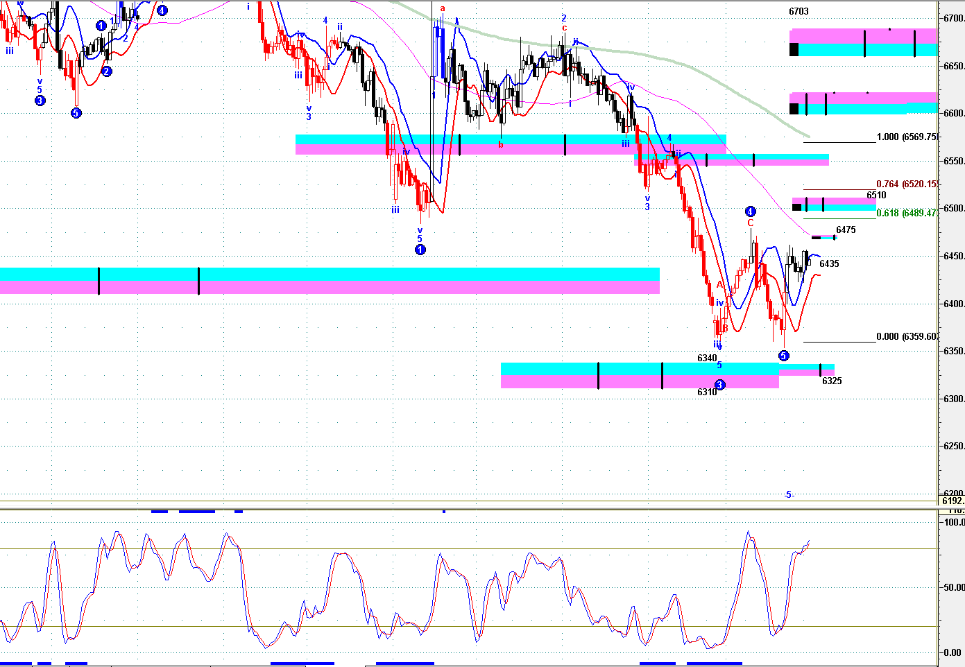Click the black square in the 6600 zone
The image size is (965, 667).
pyautogui.click(x=794, y=109)
